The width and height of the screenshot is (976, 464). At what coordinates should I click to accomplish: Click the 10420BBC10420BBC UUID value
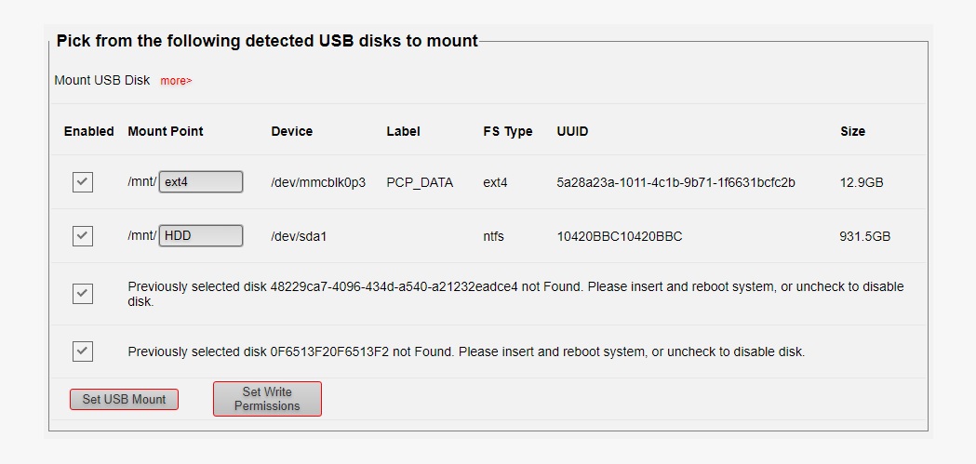620,236
